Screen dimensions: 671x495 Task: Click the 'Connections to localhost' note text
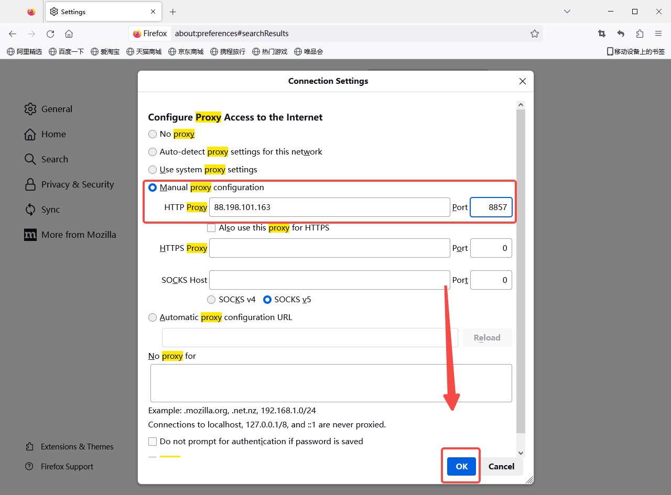click(x=267, y=425)
